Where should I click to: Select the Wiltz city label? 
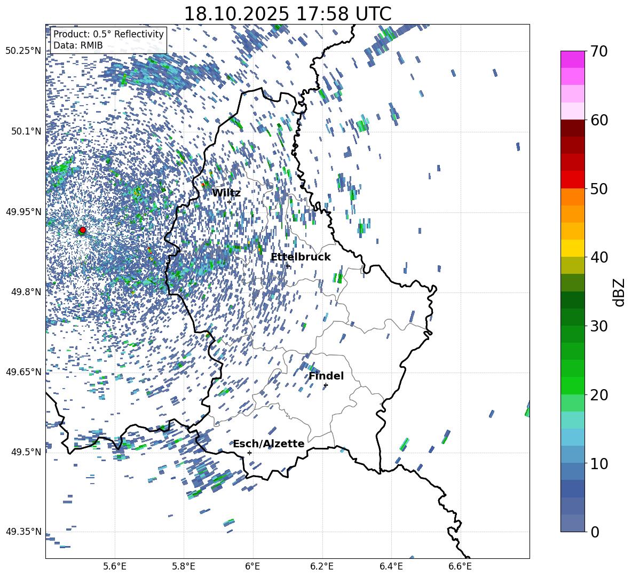(x=226, y=193)
